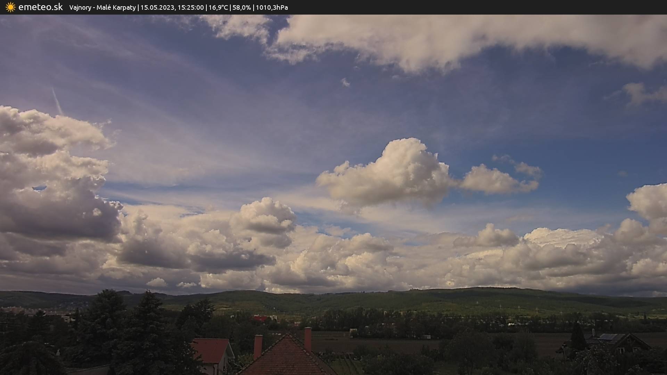This screenshot has height=375, width=667.
Task: Click the 15.05.2023 date in header
Action: [157, 7]
